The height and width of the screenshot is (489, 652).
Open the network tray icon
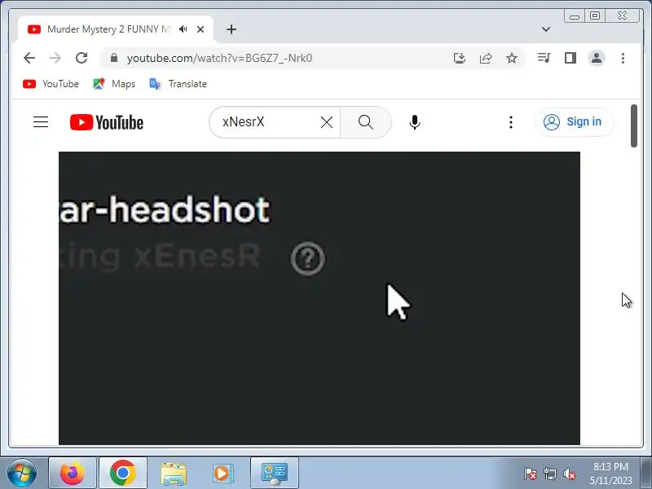[549, 474]
